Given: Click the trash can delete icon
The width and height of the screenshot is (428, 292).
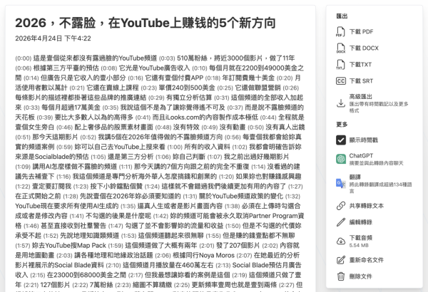Looking at the screenshot, I should [x=341, y=276].
